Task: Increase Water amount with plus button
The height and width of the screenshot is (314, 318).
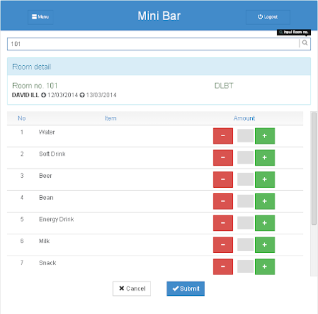Action: [265, 136]
